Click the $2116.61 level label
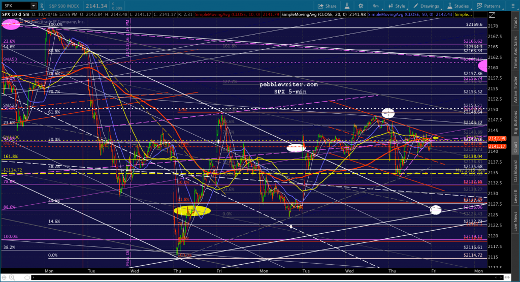This screenshot has width=520, height=282. (x=474, y=247)
